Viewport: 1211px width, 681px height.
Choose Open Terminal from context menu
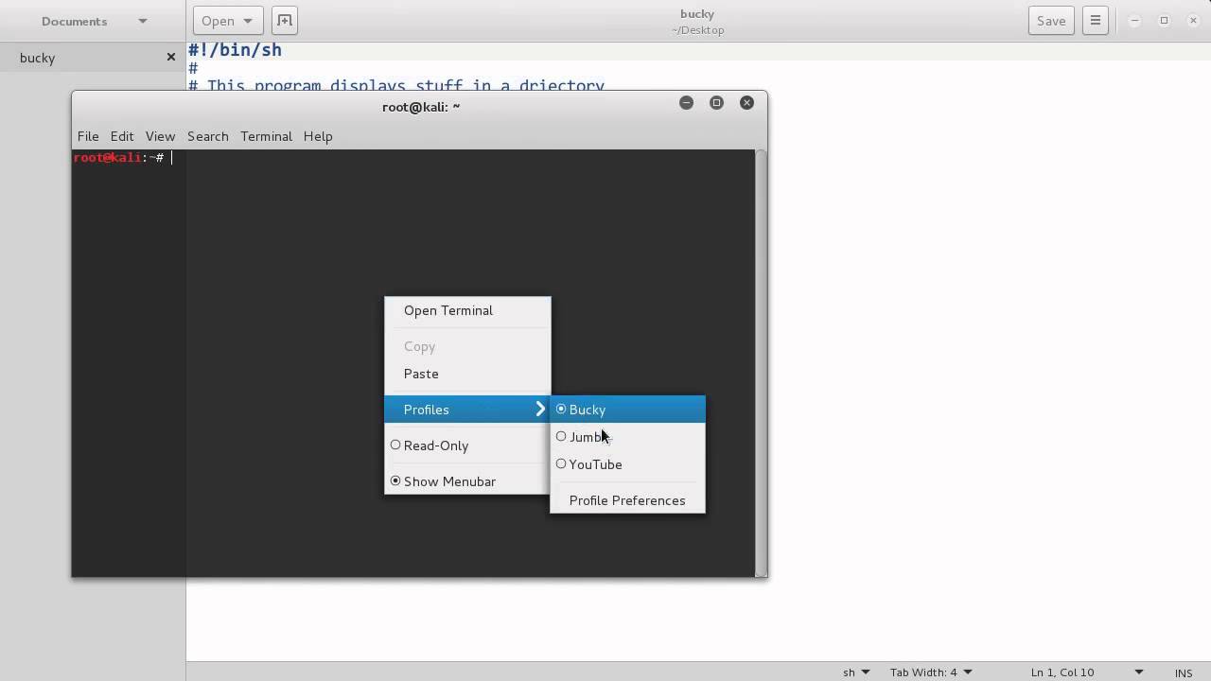tap(467, 310)
